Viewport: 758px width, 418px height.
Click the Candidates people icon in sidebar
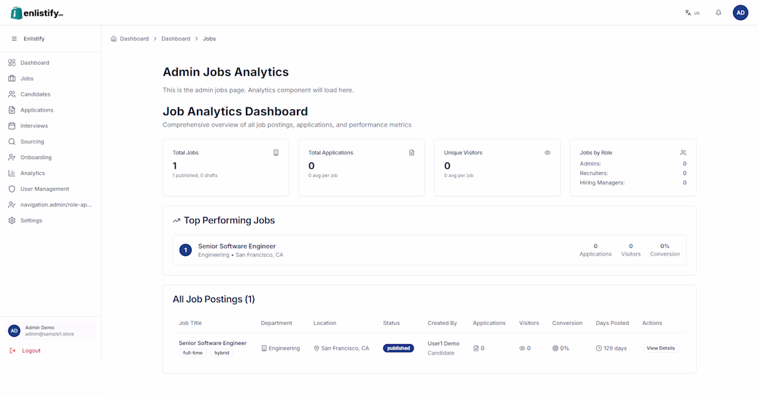pos(12,94)
